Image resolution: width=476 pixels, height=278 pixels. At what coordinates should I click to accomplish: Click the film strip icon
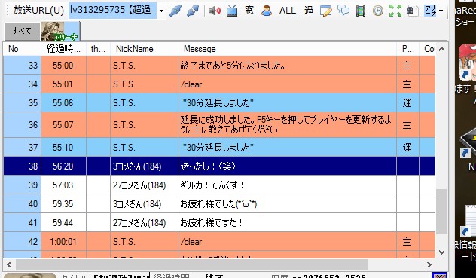click(x=361, y=11)
